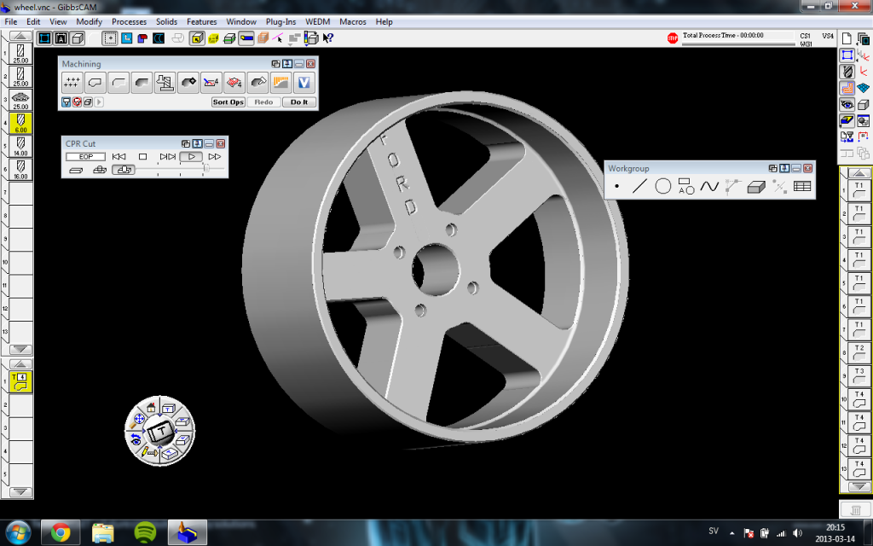Select the Circle tool in the Workgroup palette
This screenshot has height=546, width=873.
click(x=662, y=186)
